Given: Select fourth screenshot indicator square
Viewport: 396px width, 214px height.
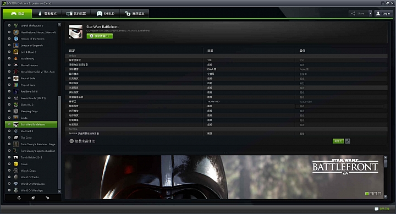Looking at the screenshot, I should pos(380,194).
